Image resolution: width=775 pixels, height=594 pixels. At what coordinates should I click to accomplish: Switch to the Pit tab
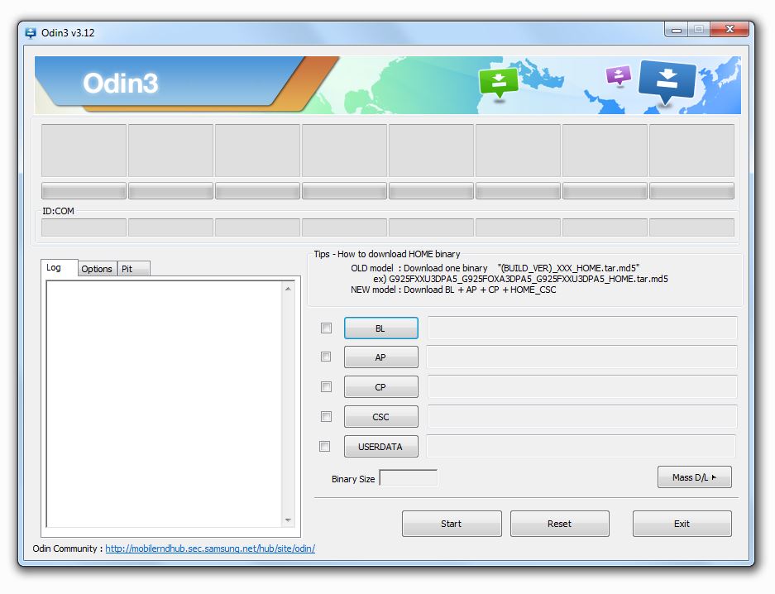point(133,269)
